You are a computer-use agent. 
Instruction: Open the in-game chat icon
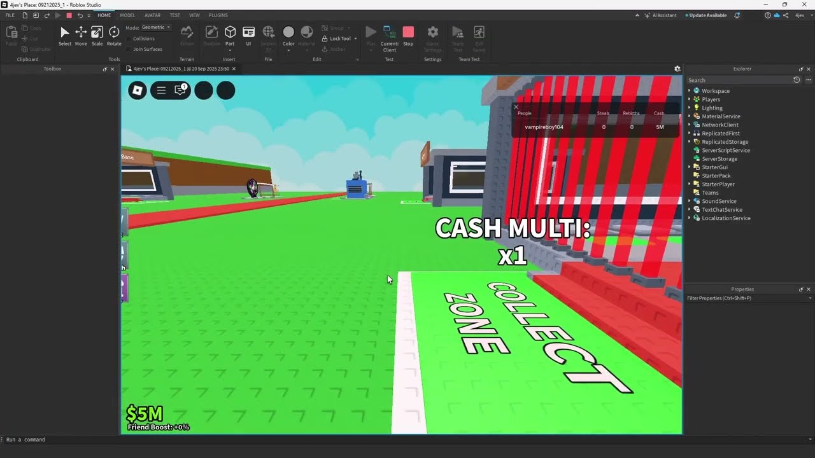[x=180, y=90]
